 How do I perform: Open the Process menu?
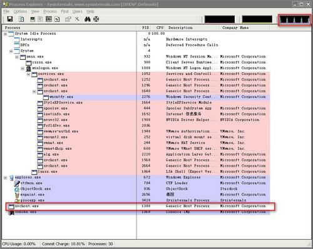click(50, 11)
